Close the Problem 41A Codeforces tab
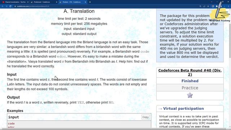Screen dimensions: 231x130 86,2
